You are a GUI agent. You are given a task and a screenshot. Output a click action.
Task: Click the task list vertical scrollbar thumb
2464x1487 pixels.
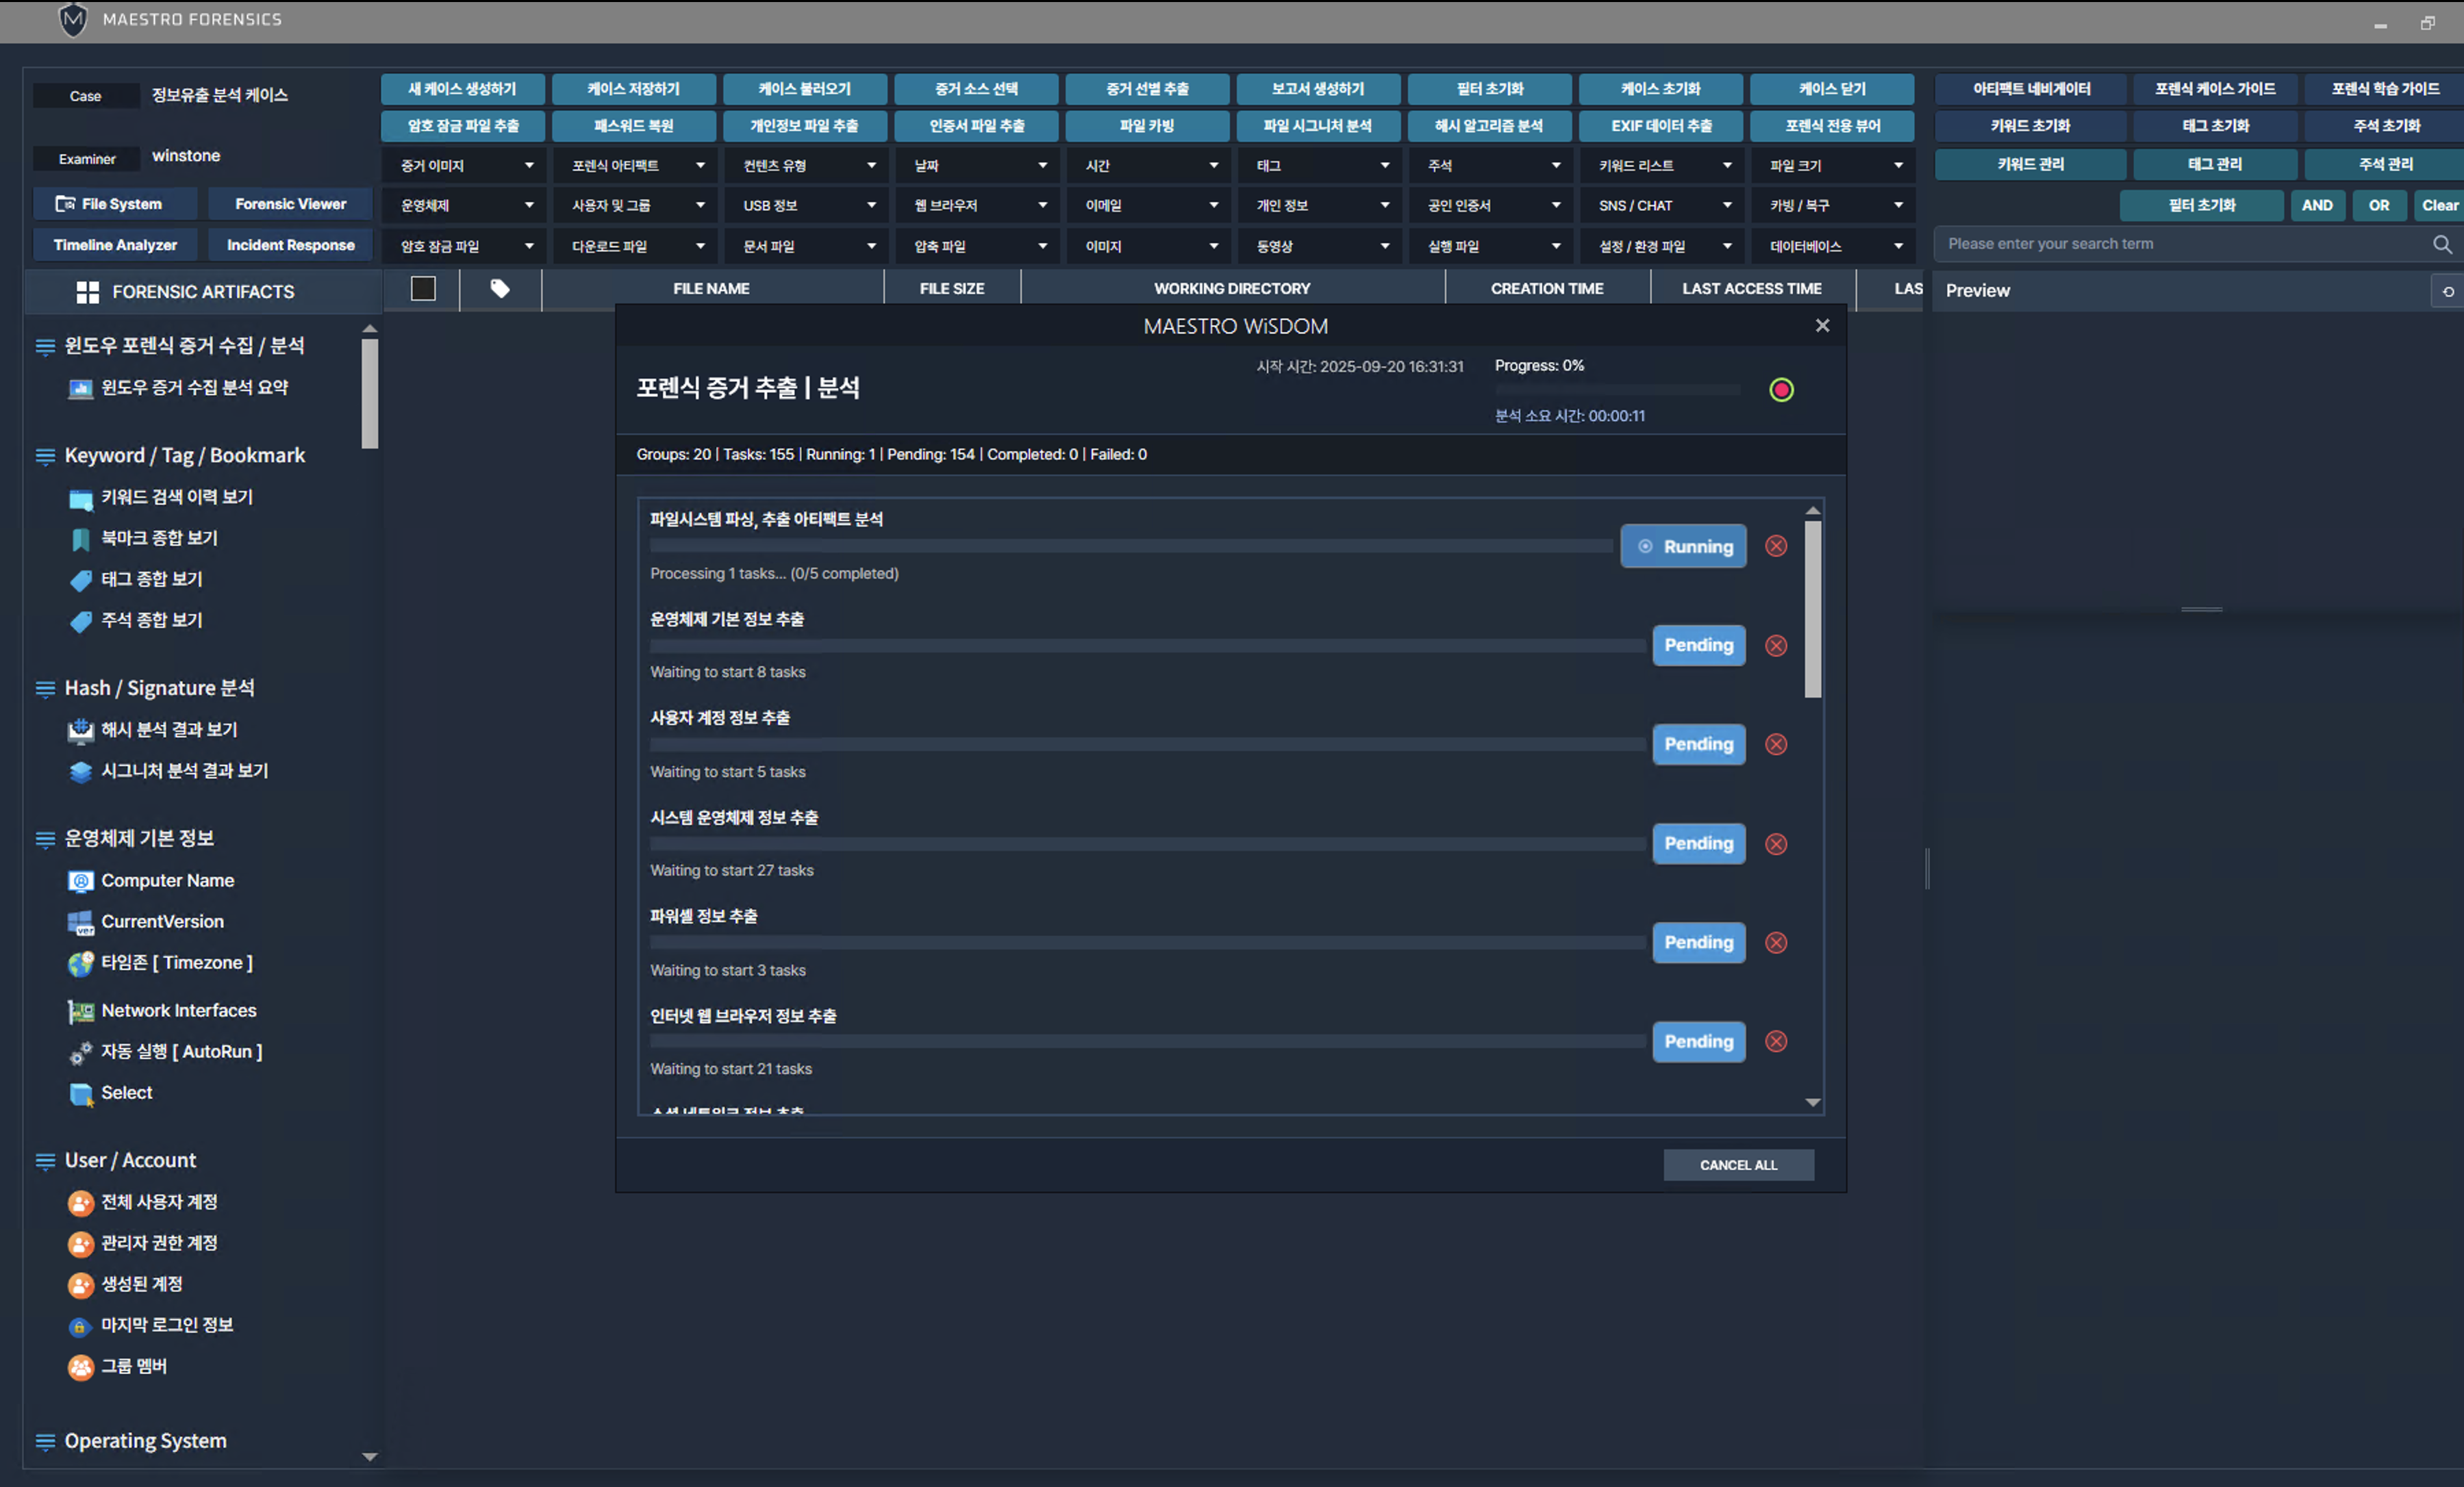click(x=1812, y=610)
